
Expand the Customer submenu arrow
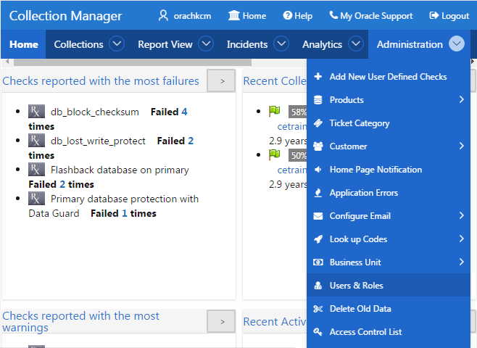tap(462, 146)
